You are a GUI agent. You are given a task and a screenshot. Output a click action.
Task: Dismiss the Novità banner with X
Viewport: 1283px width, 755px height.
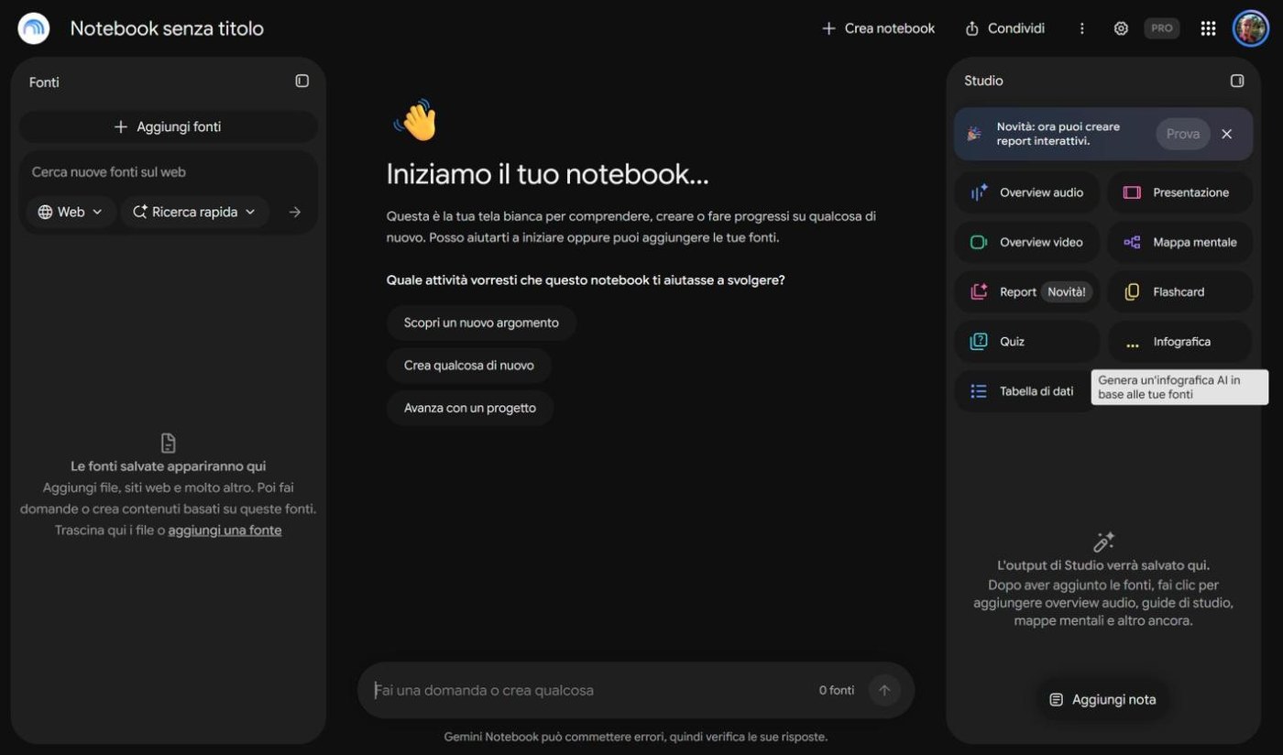[x=1227, y=134]
